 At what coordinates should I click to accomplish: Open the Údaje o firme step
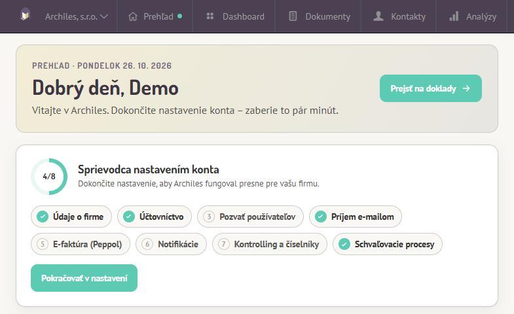point(71,217)
